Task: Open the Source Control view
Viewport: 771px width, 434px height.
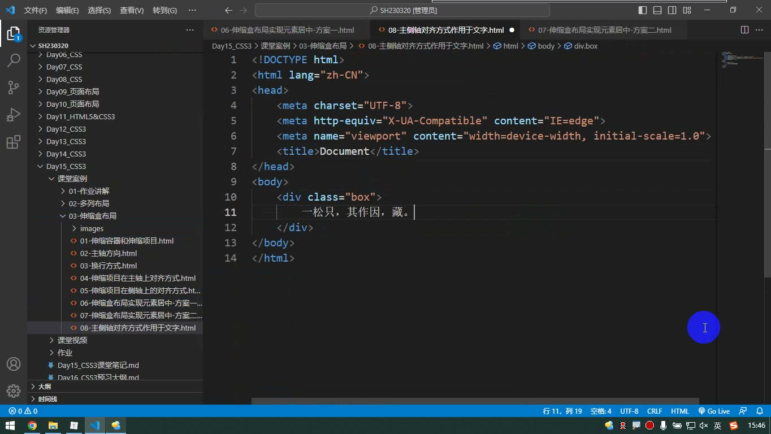Action: 14,87
